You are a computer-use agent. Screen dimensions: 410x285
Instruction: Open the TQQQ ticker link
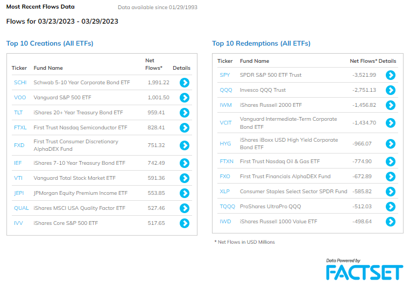[x=228, y=207]
